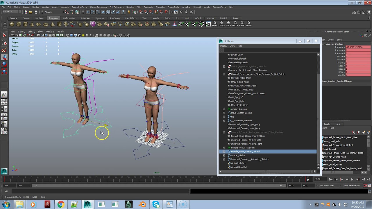Open Google Chrome from the taskbar

60,205
